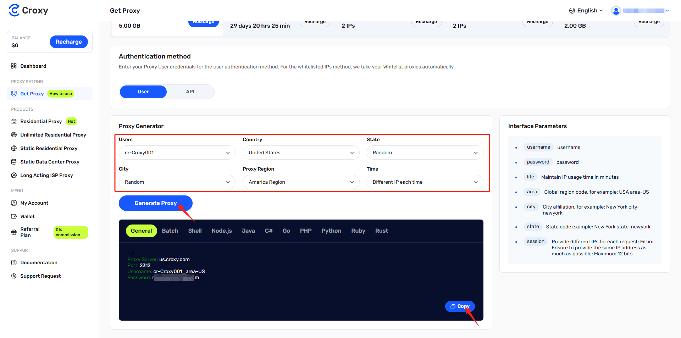Open the Proxy Region dropdown
Image resolution: width=681 pixels, height=338 pixels.
[x=301, y=182]
